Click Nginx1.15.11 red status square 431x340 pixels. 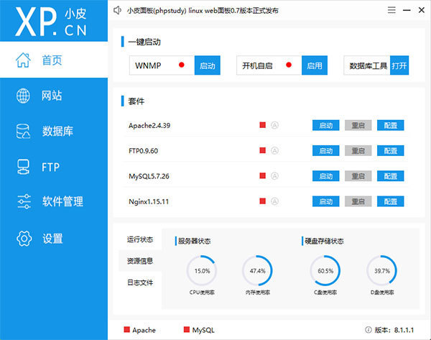[263, 201]
